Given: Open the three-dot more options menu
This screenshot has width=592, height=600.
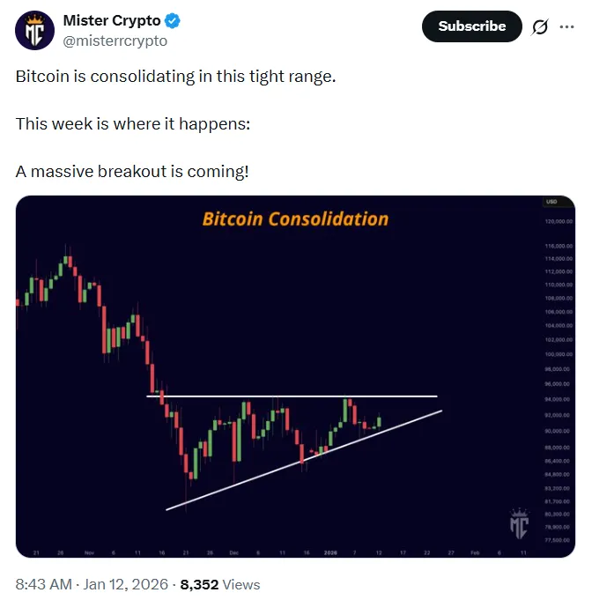Looking at the screenshot, I should [x=566, y=27].
